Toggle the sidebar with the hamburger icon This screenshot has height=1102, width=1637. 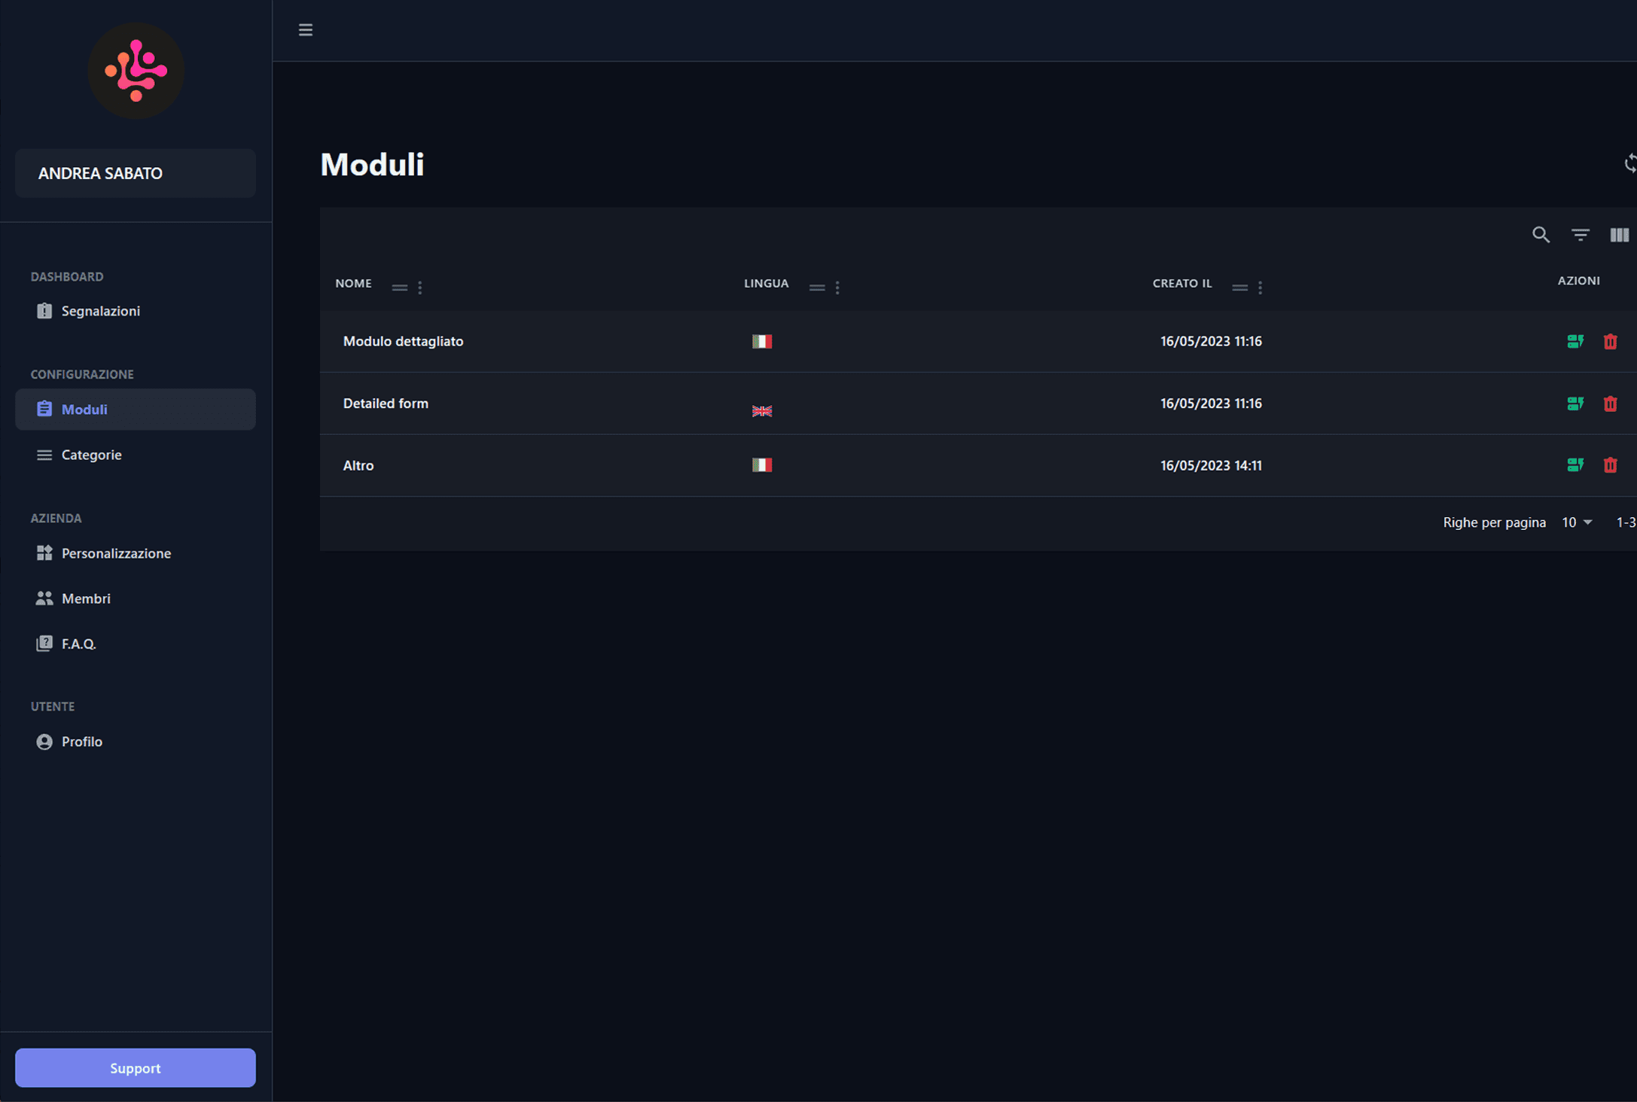coord(305,30)
